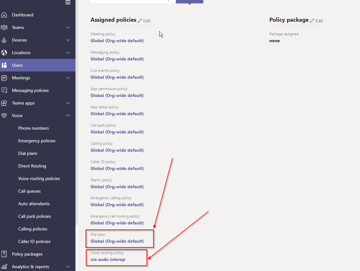Click the sidebar vertical scrollbar
Viewport: 360px width, 271px height.
point(77,112)
